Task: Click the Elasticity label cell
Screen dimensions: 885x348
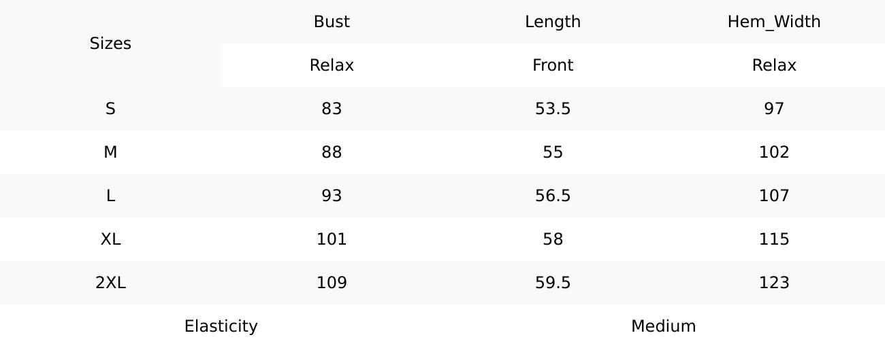Action: [x=221, y=326]
